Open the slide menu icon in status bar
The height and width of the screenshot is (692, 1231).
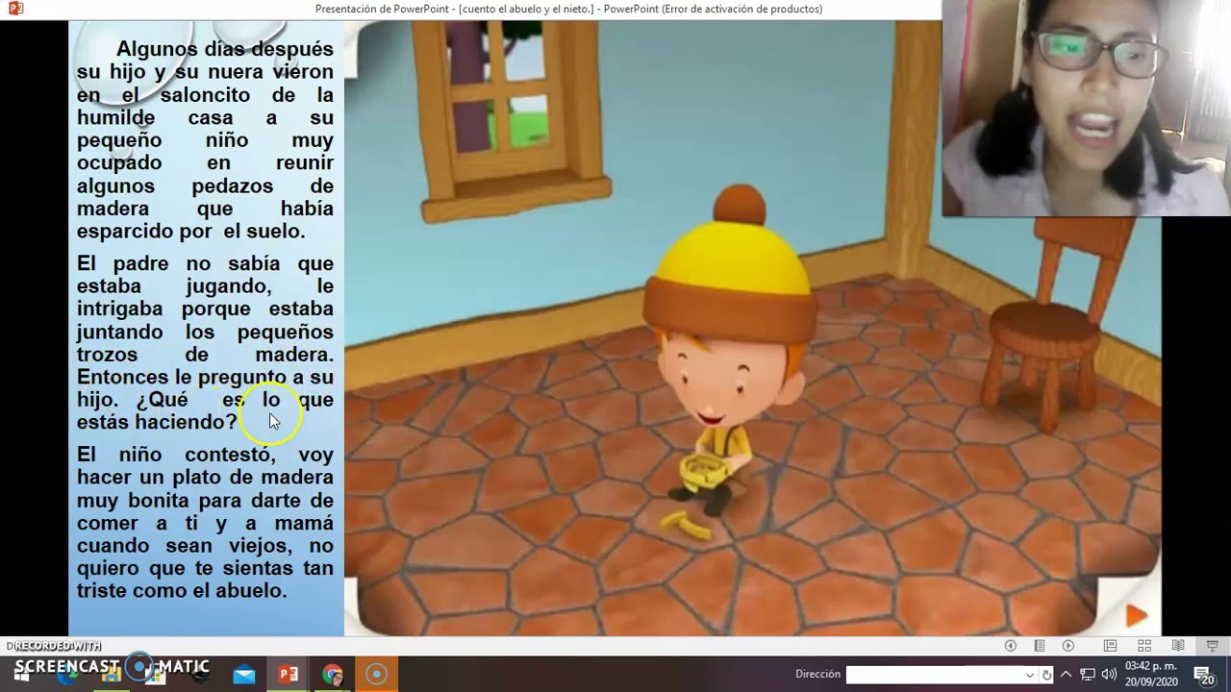[x=1040, y=646]
